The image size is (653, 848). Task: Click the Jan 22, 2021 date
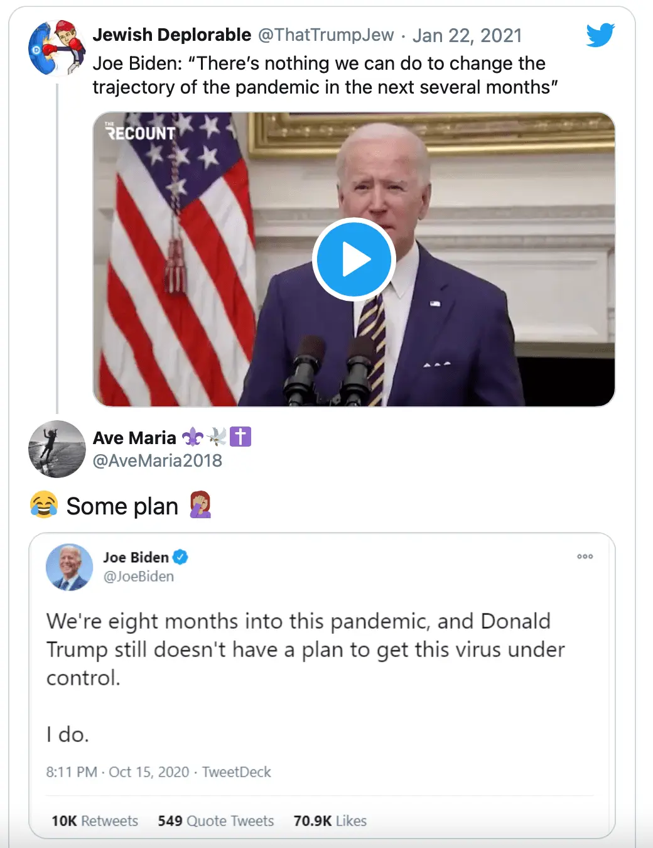[467, 36]
